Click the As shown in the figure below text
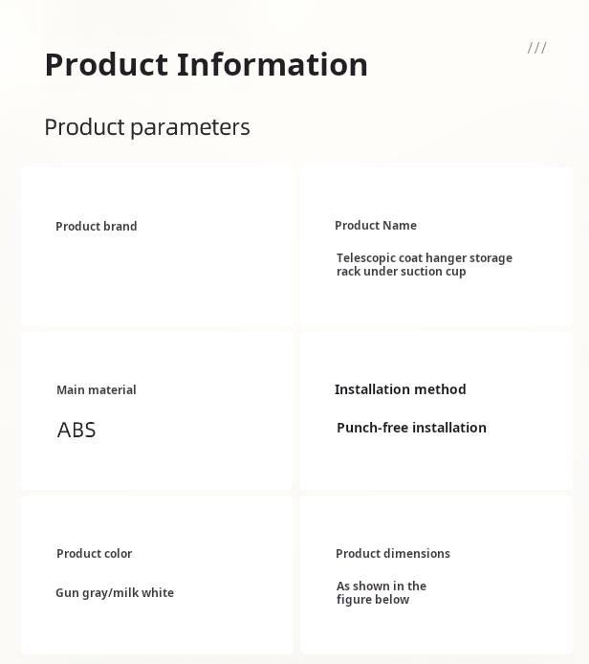This screenshot has width=589, height=664. pos(382,593)
